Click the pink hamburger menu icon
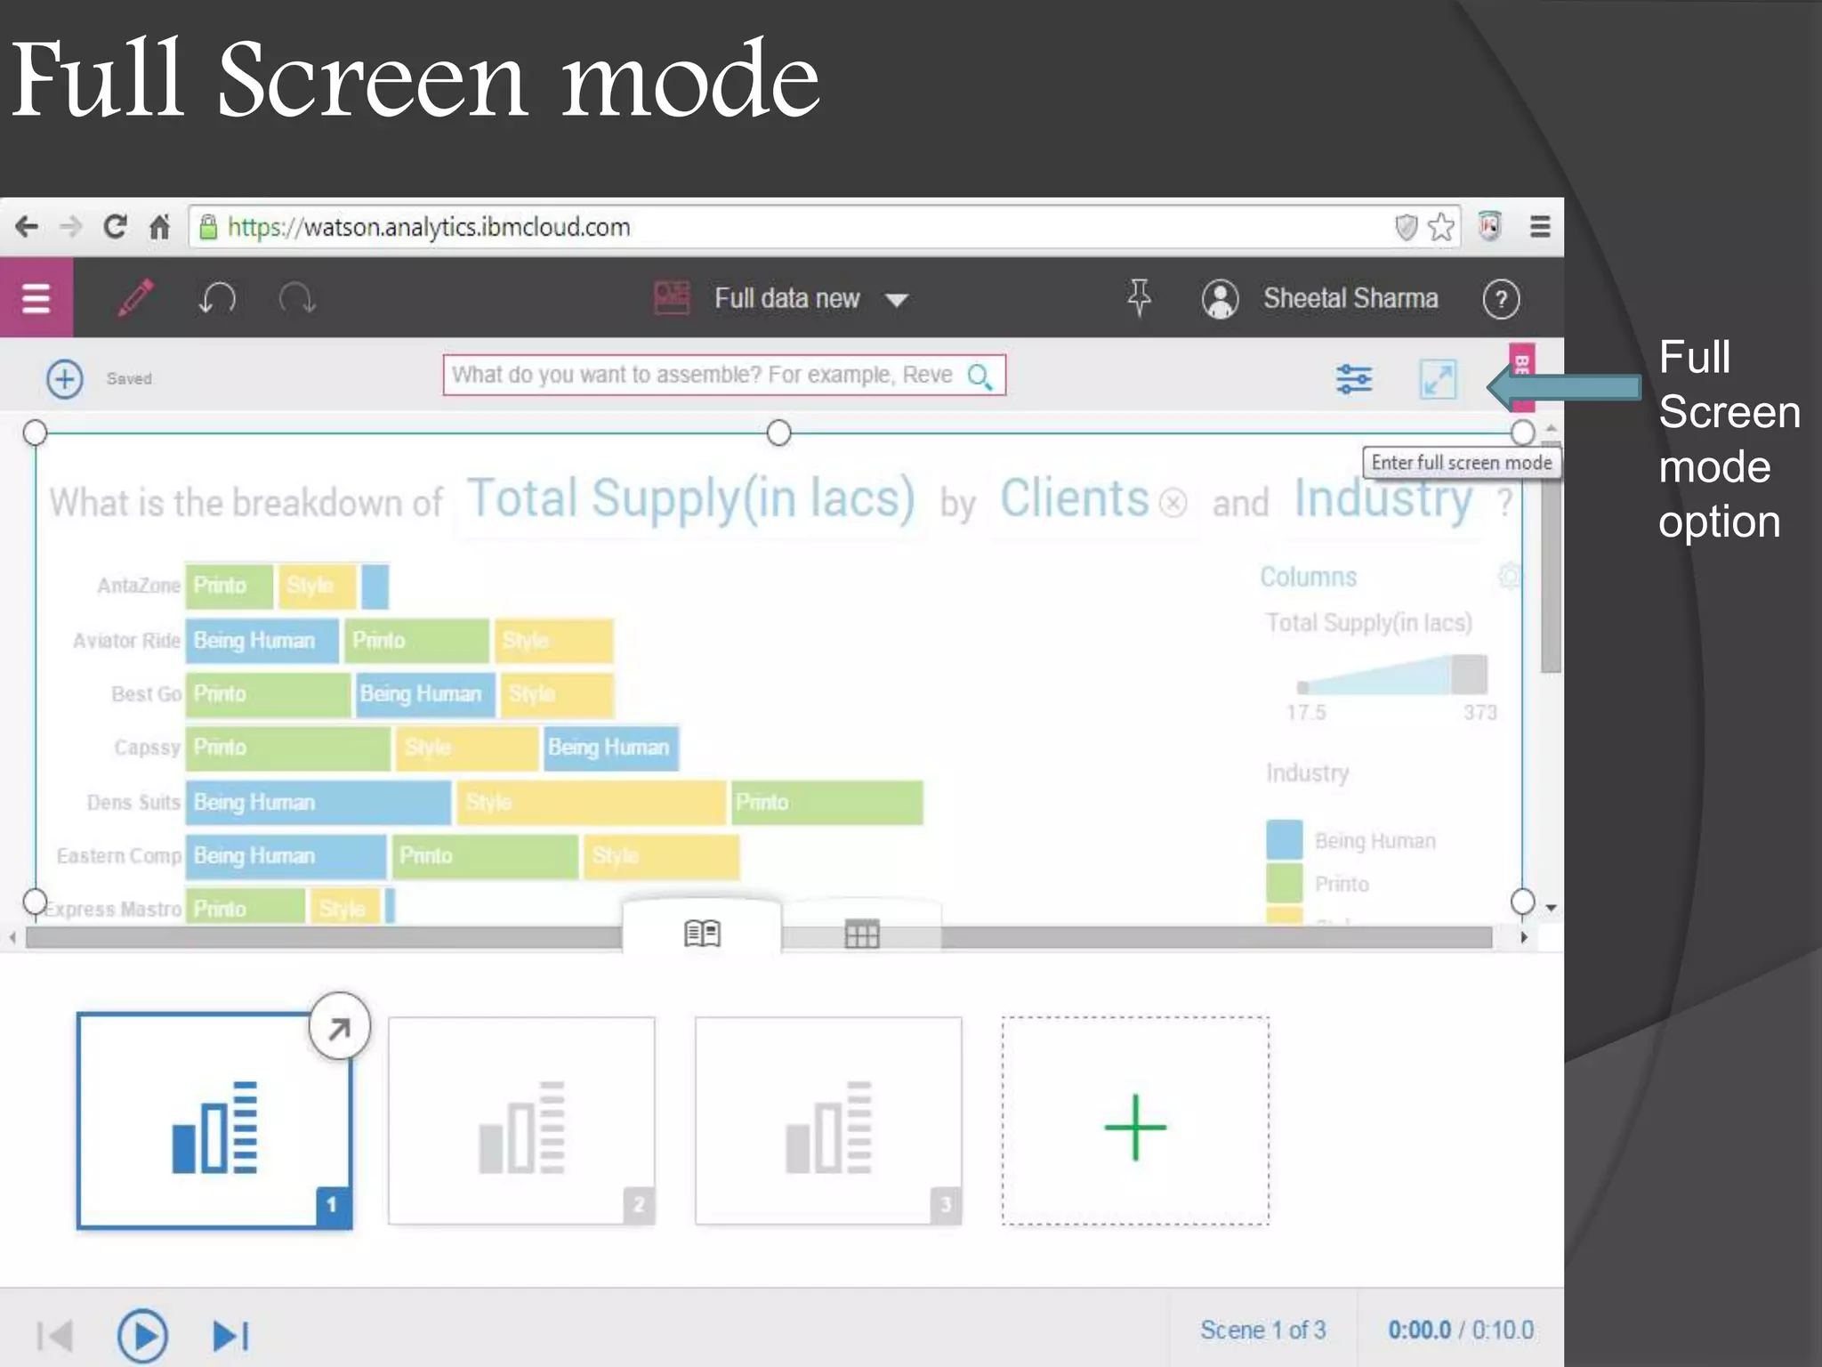The width and height of the screenshot is (1822, 1367). pyautogui.click(x=36, y=298)
